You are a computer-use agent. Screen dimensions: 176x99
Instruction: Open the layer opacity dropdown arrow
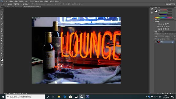click(174, 36)
